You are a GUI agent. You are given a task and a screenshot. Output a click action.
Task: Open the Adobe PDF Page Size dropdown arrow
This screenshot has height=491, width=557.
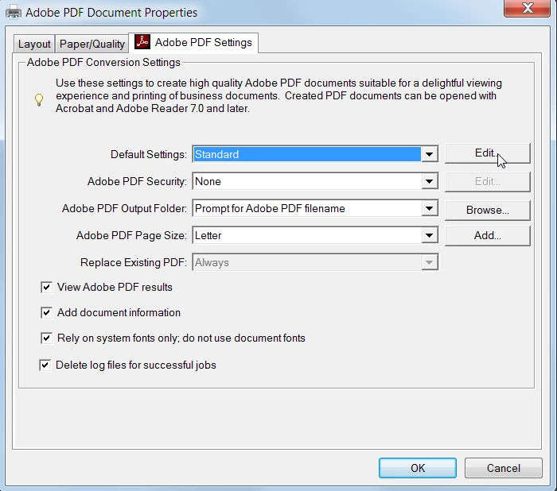tap(429, 235)
